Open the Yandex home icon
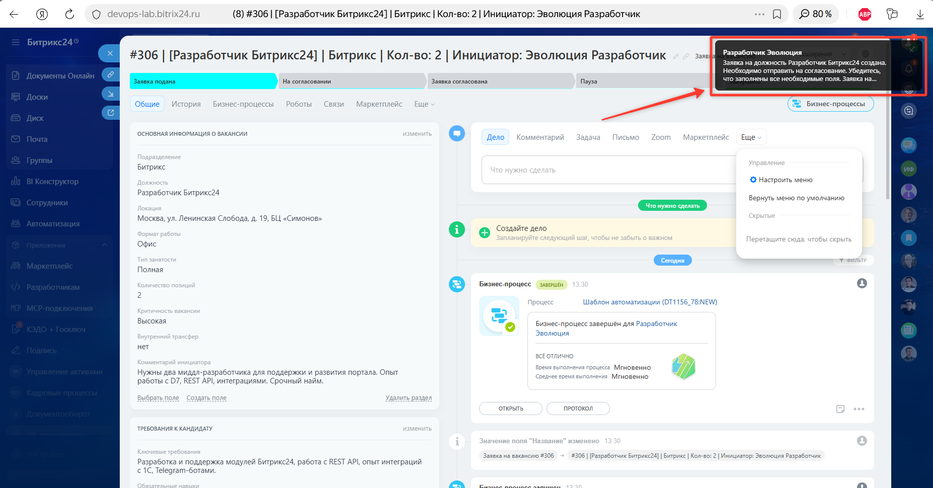This screenshot has height=488, width=933. click(x=42, y=14)
